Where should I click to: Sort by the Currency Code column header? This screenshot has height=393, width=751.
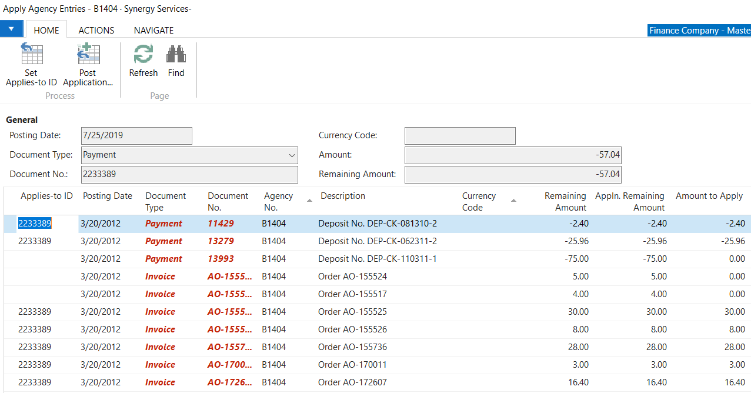479,201
